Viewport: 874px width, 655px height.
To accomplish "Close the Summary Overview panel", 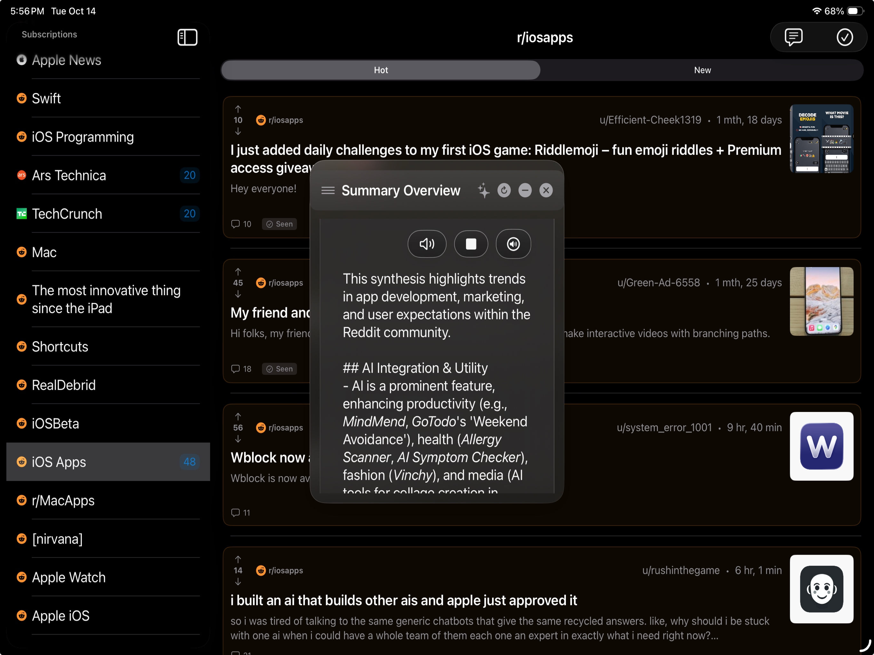I will [546, 190].
